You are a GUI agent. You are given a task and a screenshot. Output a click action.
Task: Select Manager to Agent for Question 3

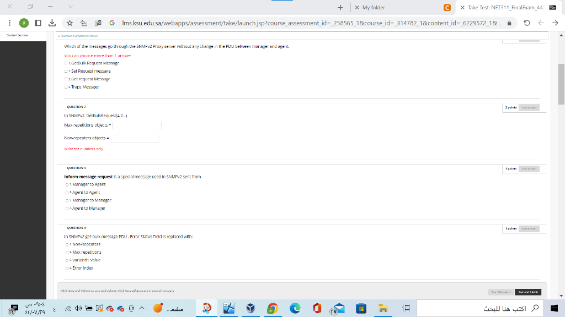click(x=65, y=184)
